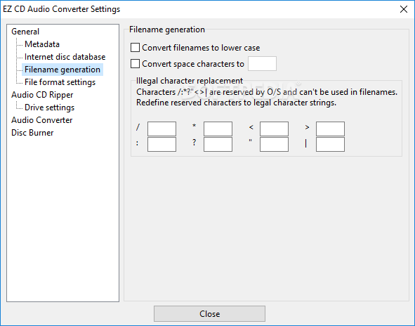
Task: Click the Close button
Action: [209, 314]
